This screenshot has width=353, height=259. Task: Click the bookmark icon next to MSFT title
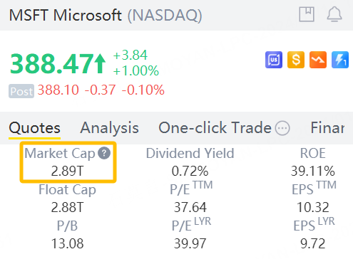tap(307, 14)
